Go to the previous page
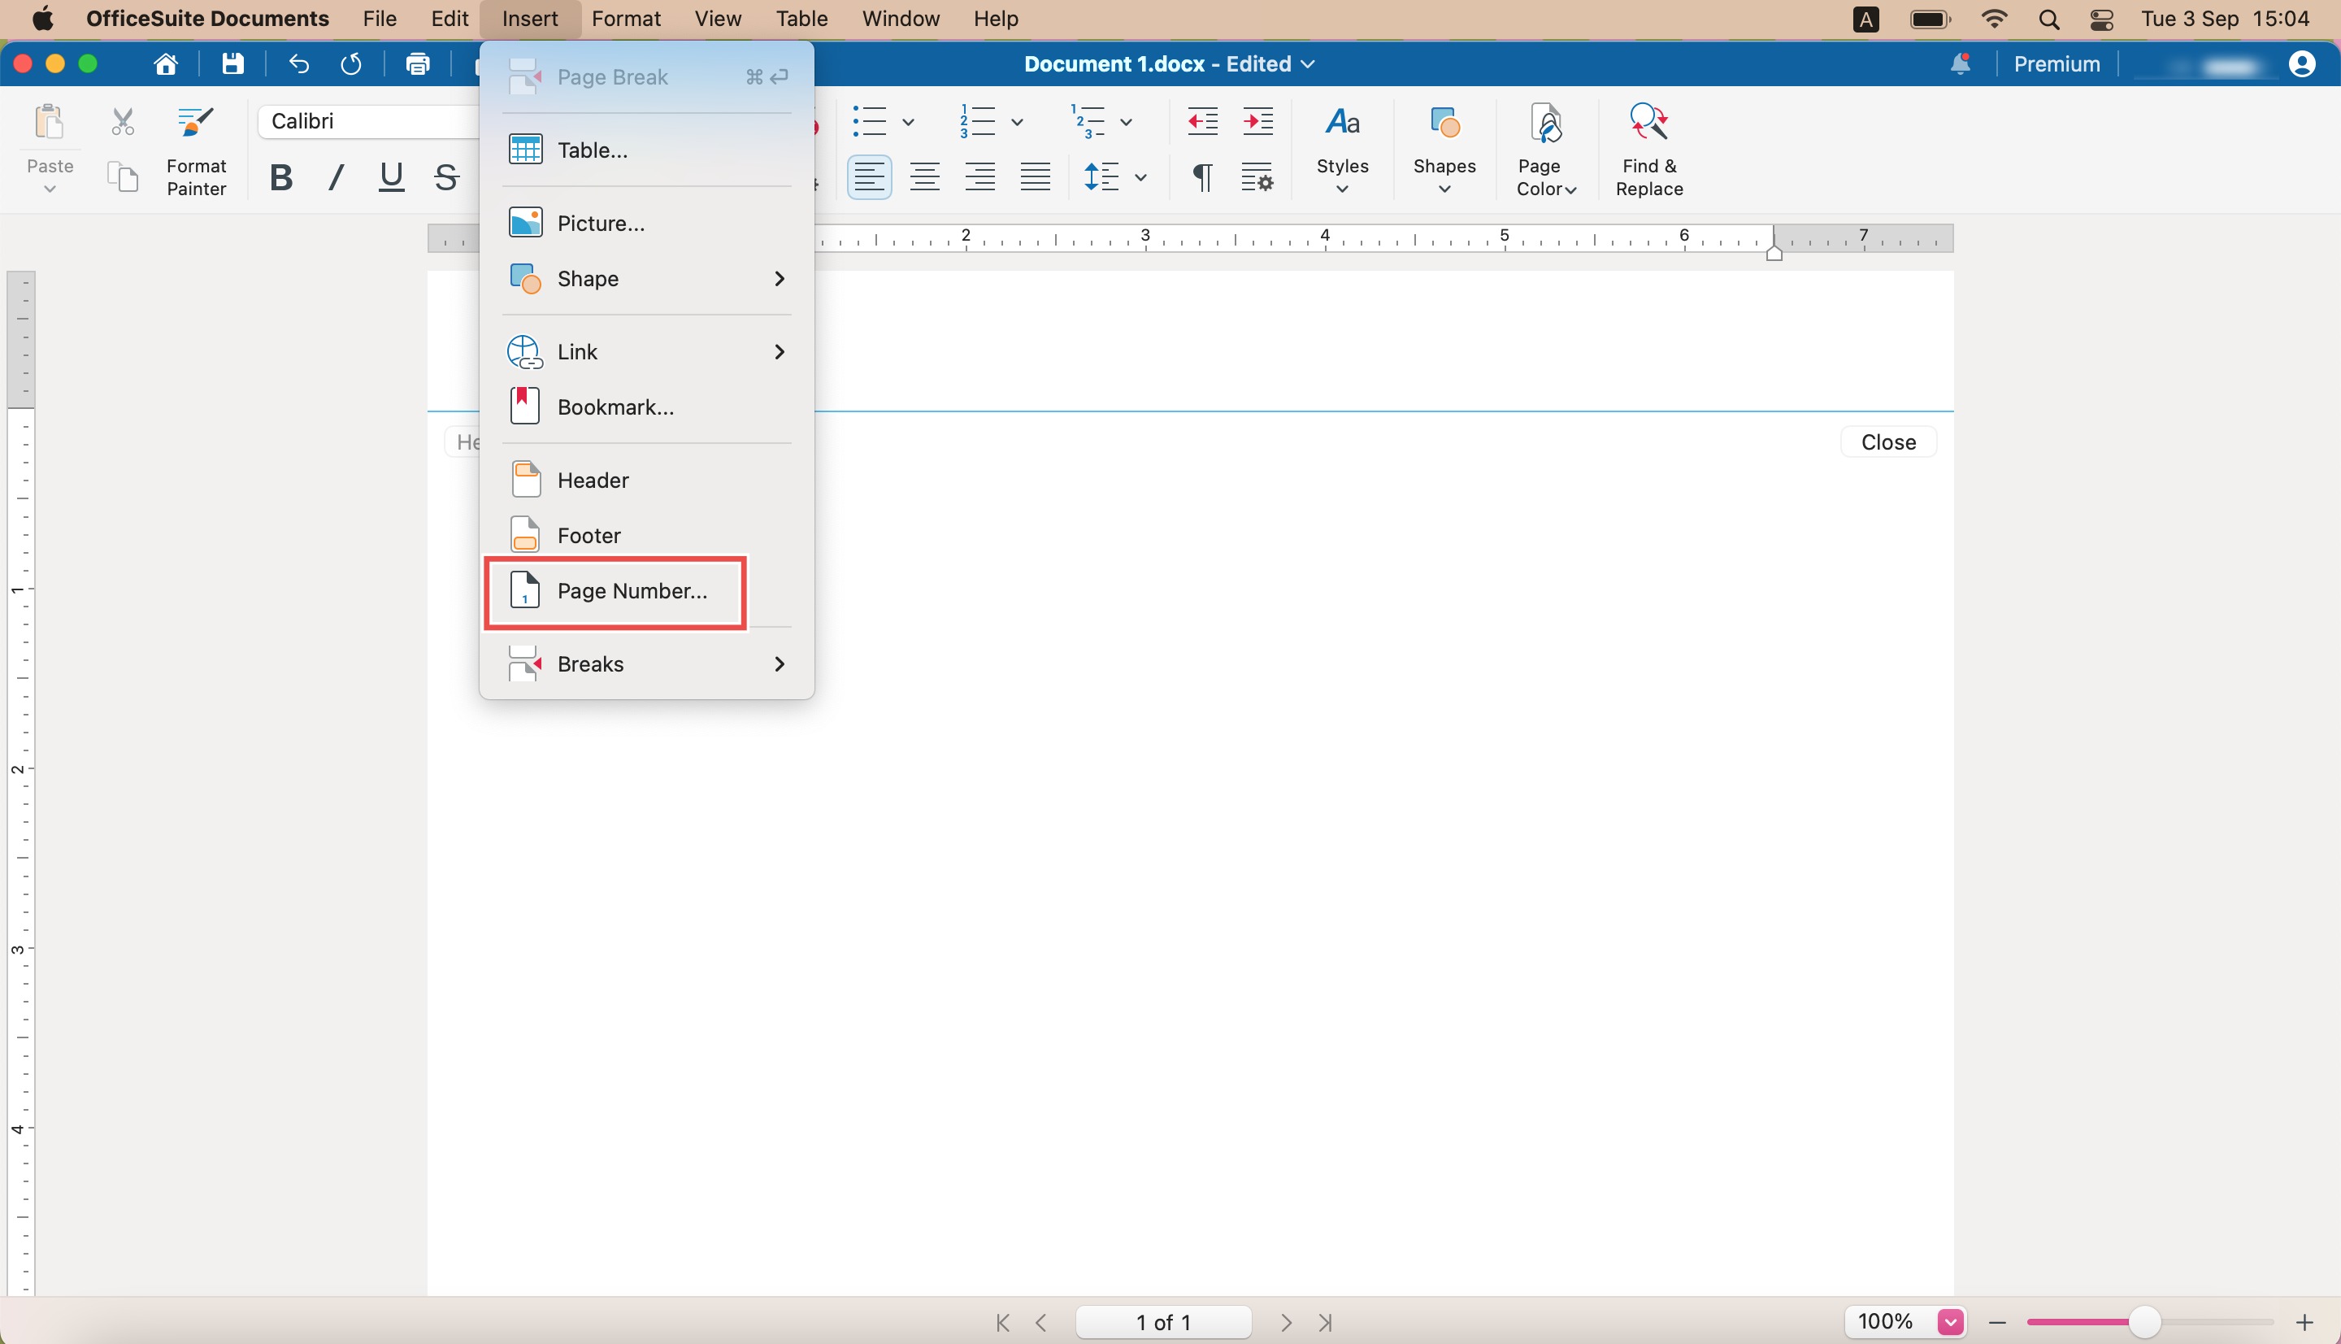Screen dimensions: 2341x1344 click(1042, 1323)
